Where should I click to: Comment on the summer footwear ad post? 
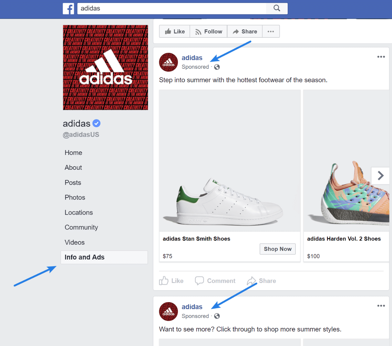[215, 281]
